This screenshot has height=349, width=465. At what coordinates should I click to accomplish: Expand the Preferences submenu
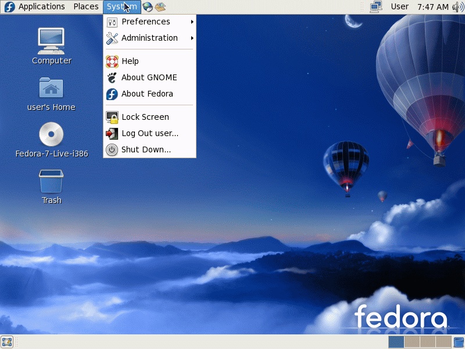[x=150, y=22]
